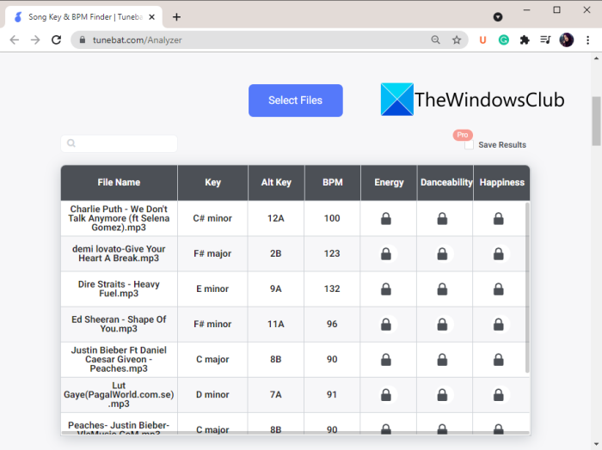
Task: Open the media control playlist icon
Action: 545,40
